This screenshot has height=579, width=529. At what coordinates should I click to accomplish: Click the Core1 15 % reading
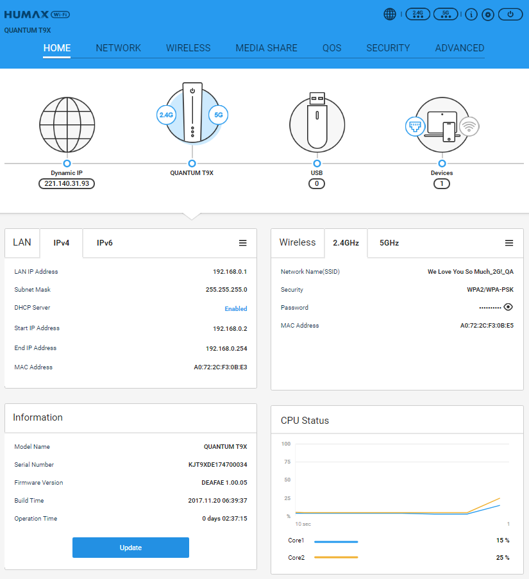503,541
